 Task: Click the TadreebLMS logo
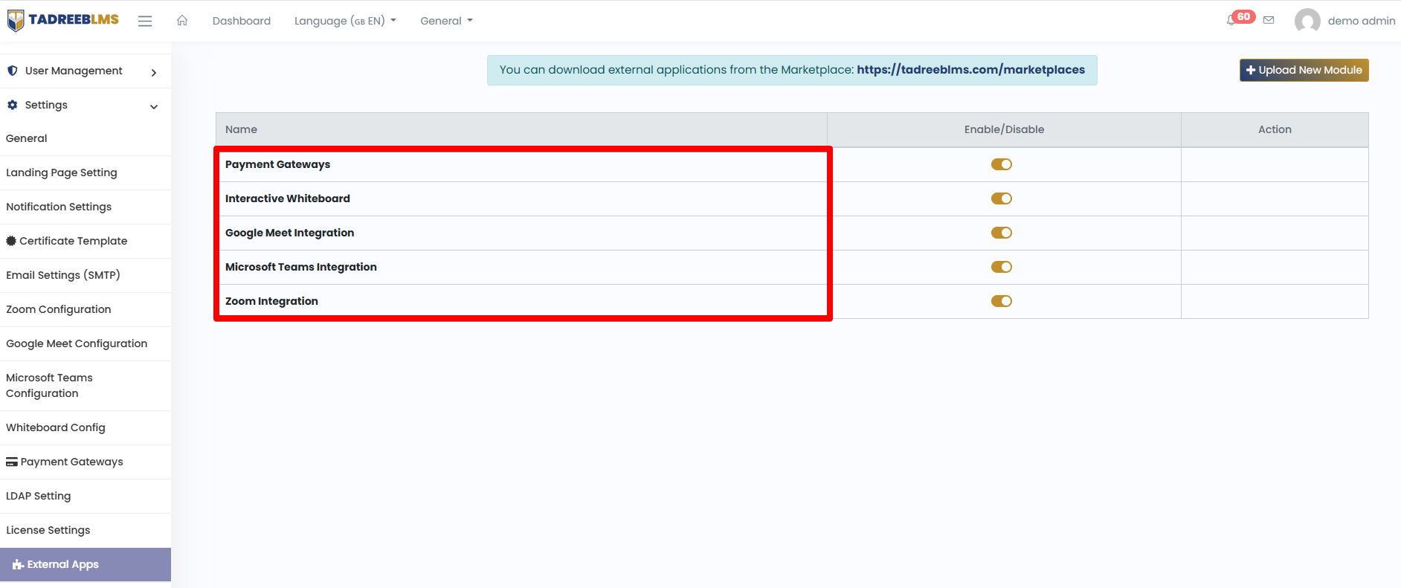63,20
